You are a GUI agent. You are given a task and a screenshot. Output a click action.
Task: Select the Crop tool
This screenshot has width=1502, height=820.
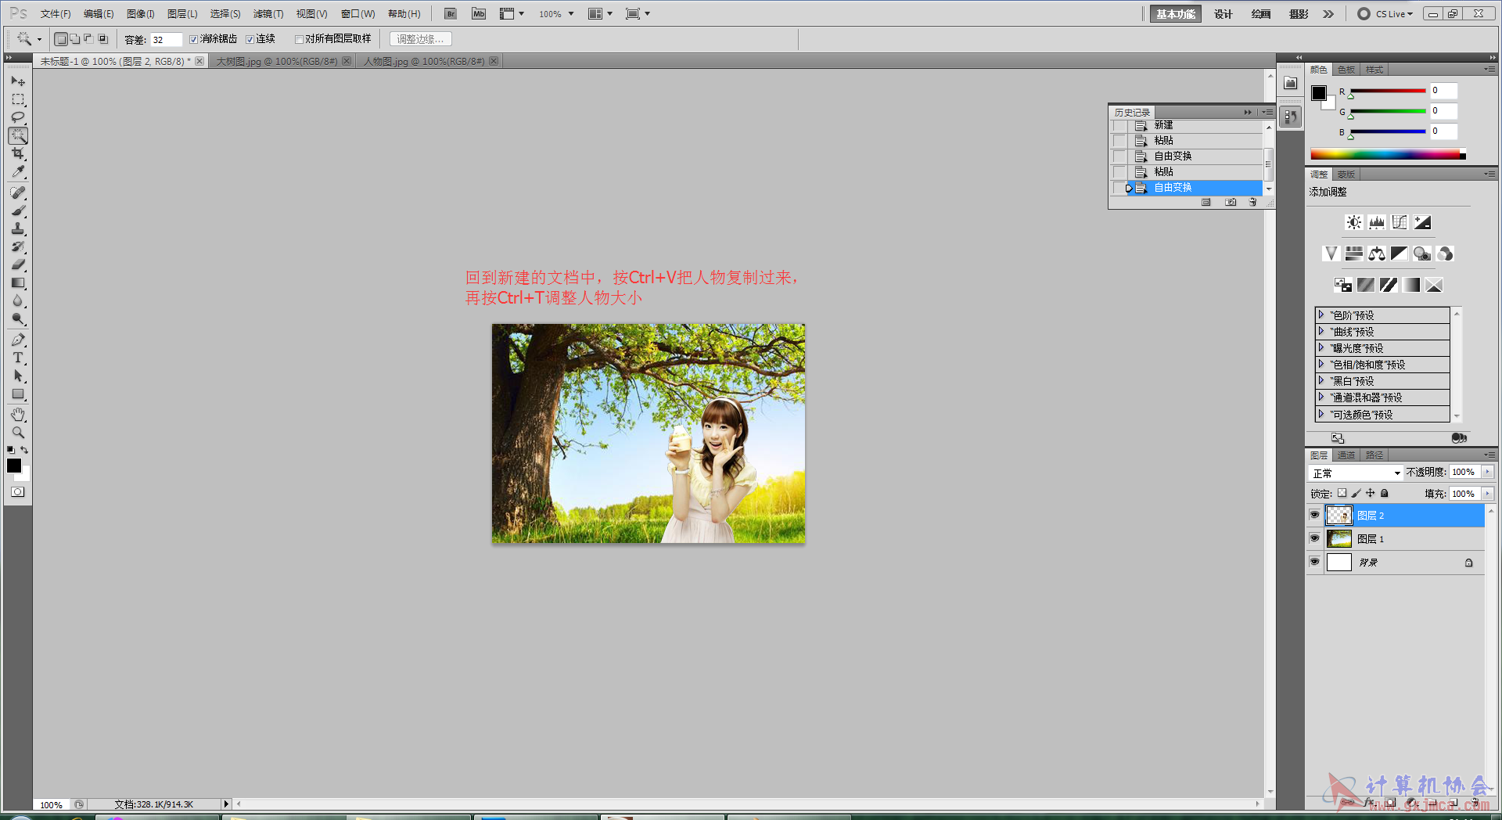click(x=18, y=153)
